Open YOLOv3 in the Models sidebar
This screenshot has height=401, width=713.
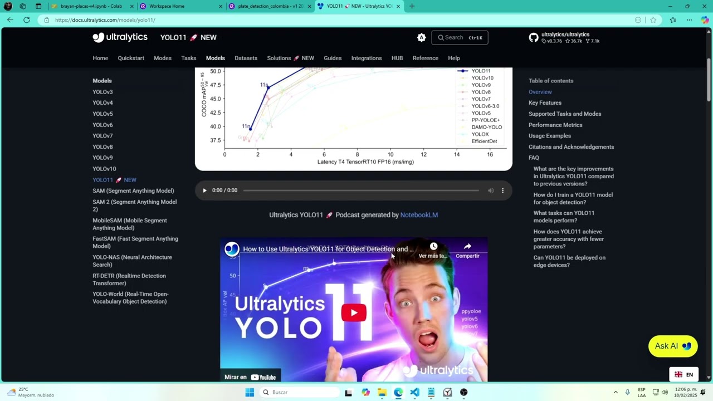(x=102, y=92)
